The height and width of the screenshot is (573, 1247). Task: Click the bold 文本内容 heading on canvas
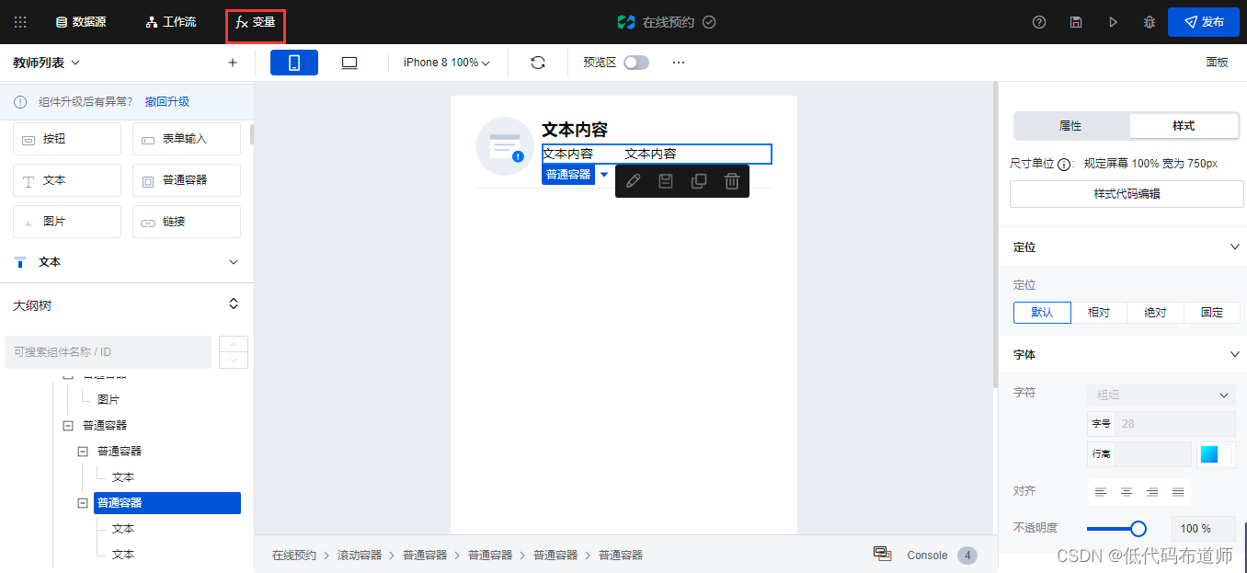point(575,130)
